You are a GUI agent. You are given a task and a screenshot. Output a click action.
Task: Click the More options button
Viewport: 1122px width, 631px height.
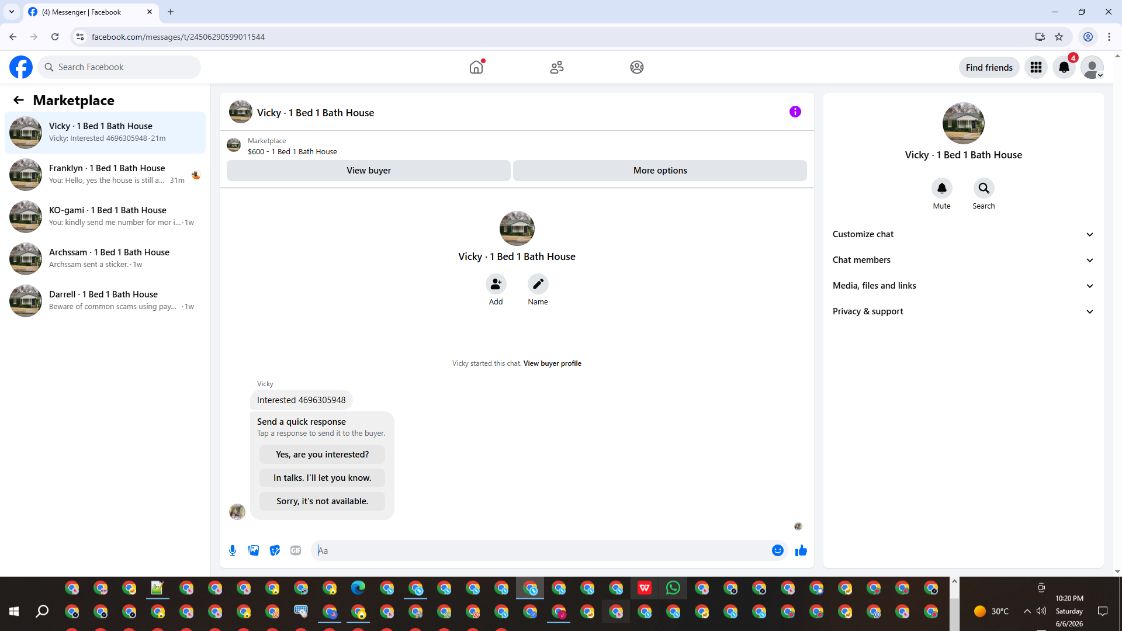[x=660, y=171]
